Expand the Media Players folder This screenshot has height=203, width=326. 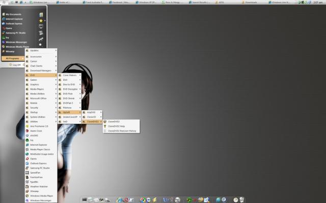pyautogui.click(x=41, y=89)
